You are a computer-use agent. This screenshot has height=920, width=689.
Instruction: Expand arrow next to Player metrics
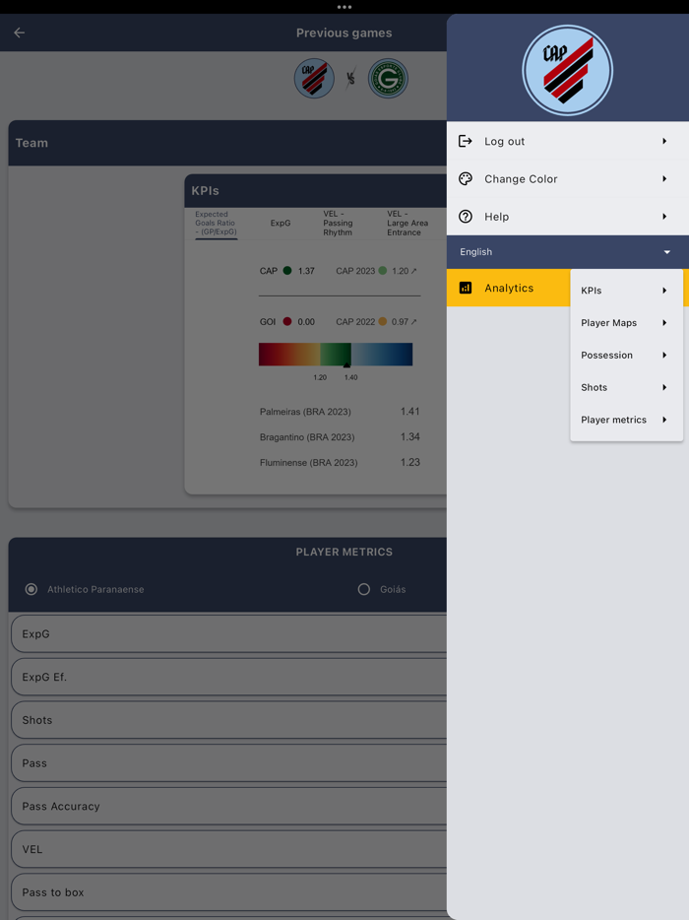[x=664, y=420]
